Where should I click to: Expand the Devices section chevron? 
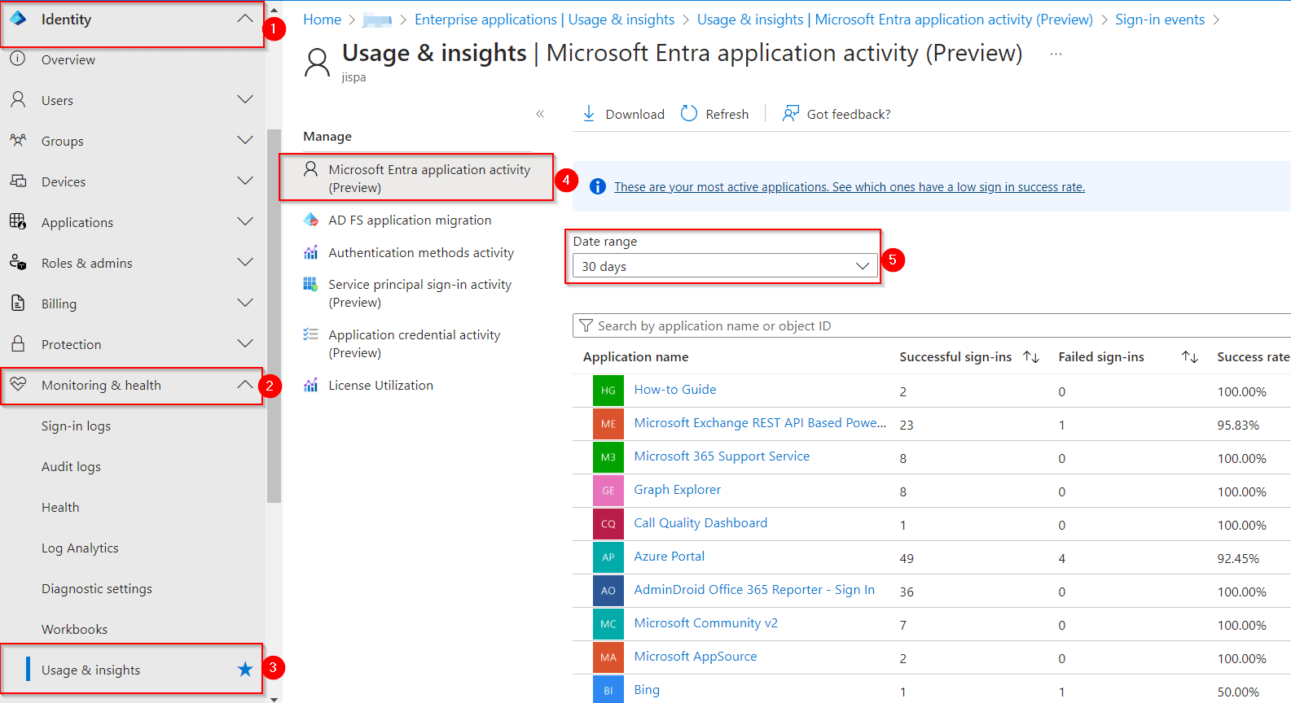pos(245,181)
